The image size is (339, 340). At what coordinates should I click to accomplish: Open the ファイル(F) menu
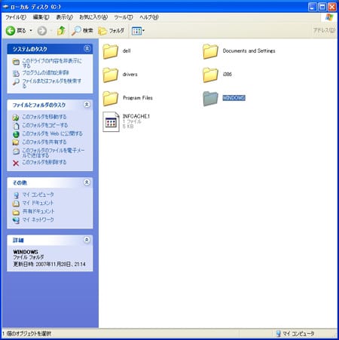(16, 17)
